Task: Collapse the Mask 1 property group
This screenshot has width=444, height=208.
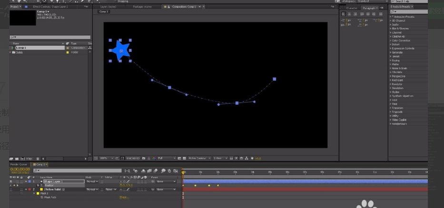Action: (34, 193)
